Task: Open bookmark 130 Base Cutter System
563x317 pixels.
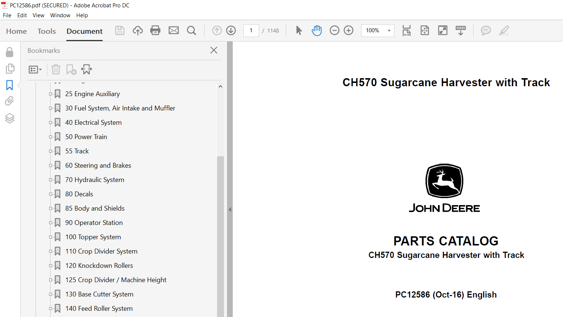Action: (99, 294)
